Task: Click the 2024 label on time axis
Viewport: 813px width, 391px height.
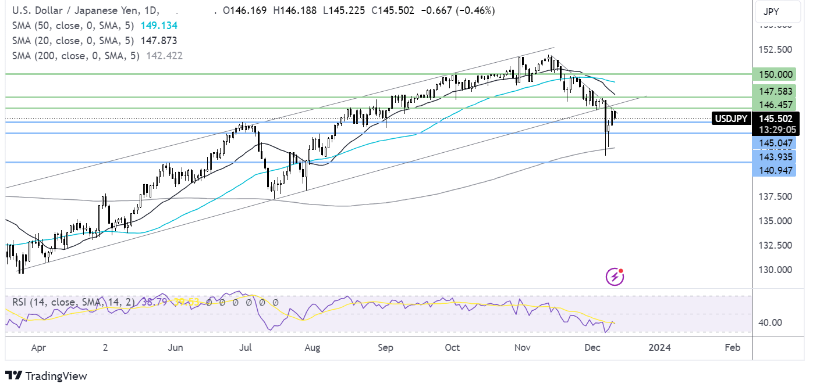Action: click(x=659, y=347)
